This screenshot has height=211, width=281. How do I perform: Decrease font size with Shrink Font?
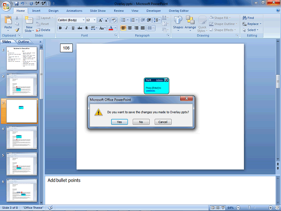107,20
